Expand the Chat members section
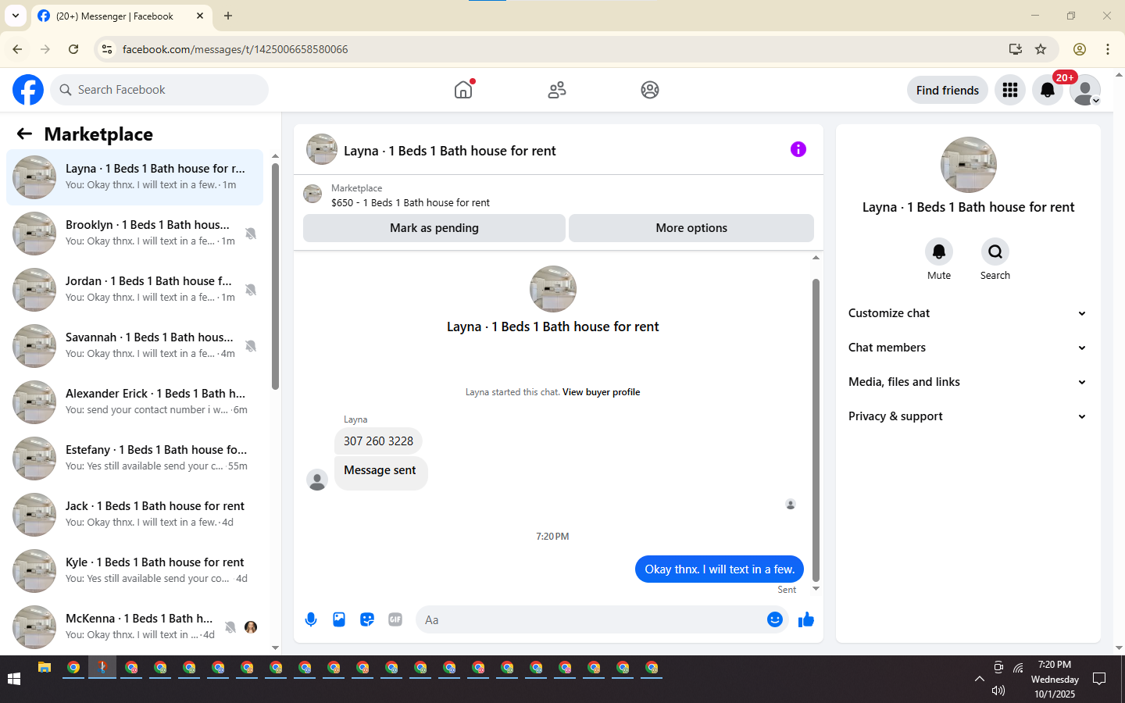 [968, 348]
